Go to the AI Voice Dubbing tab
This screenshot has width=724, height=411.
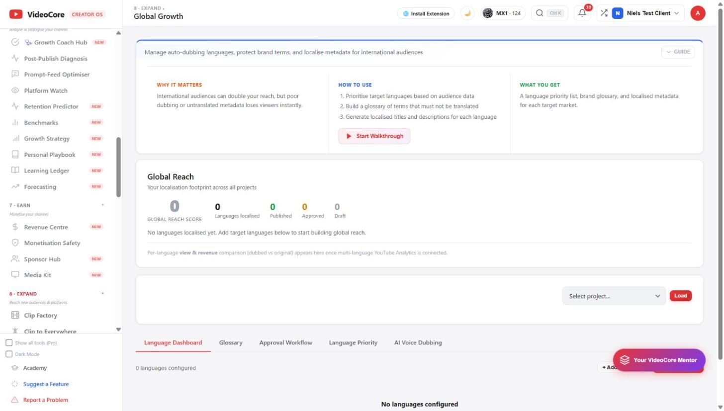(x=418, y=342)
